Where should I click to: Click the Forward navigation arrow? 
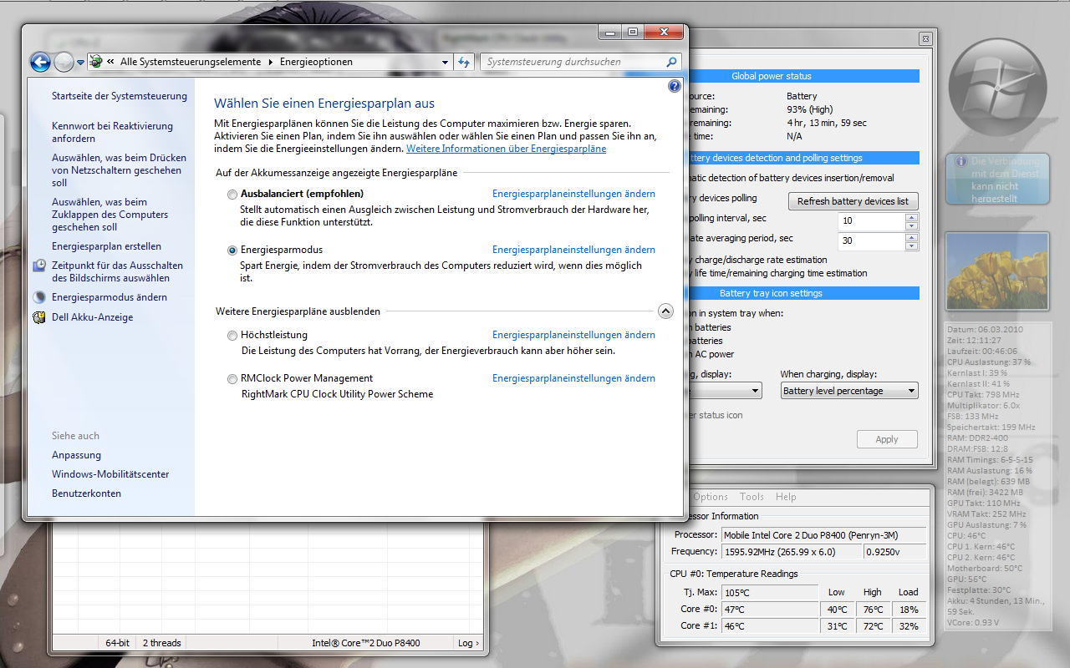64,62
